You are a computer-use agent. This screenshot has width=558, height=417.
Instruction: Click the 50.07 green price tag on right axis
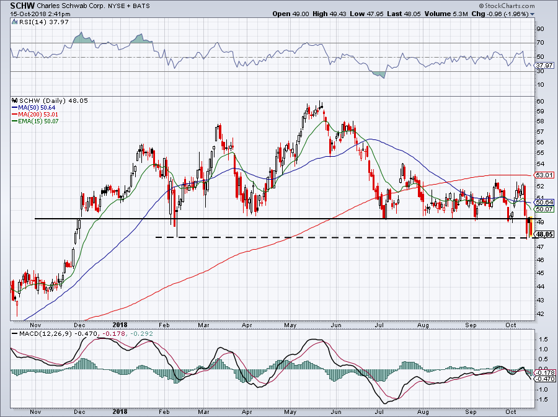click(544, 209)
